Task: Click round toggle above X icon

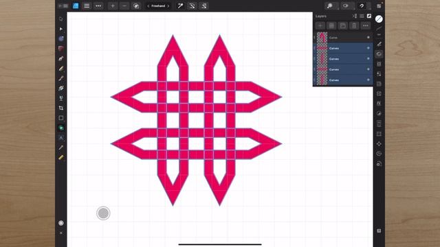Action: 61,223
